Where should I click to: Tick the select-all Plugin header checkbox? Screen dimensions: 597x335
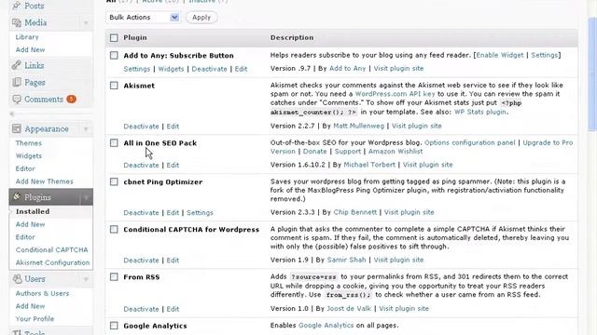pyautogui.click(x=114, y=37)
